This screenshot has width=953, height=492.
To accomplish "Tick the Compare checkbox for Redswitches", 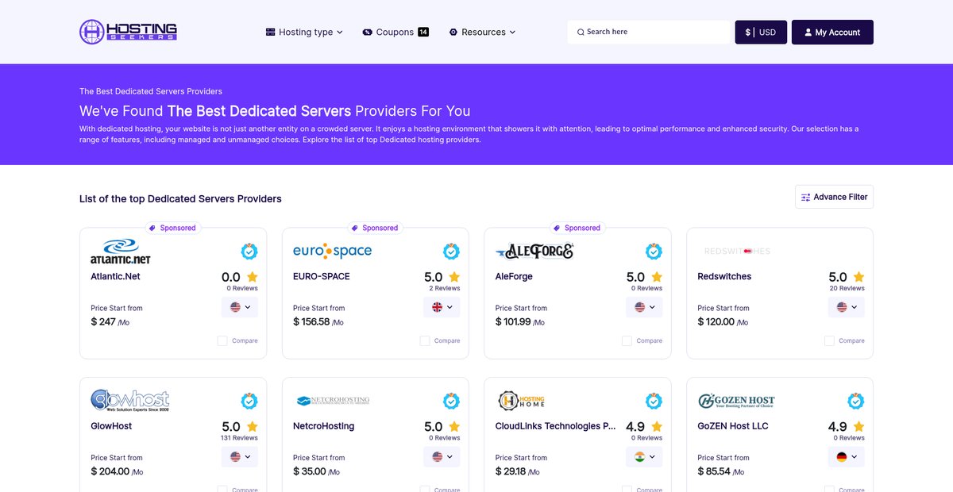I will pos(829,340).
